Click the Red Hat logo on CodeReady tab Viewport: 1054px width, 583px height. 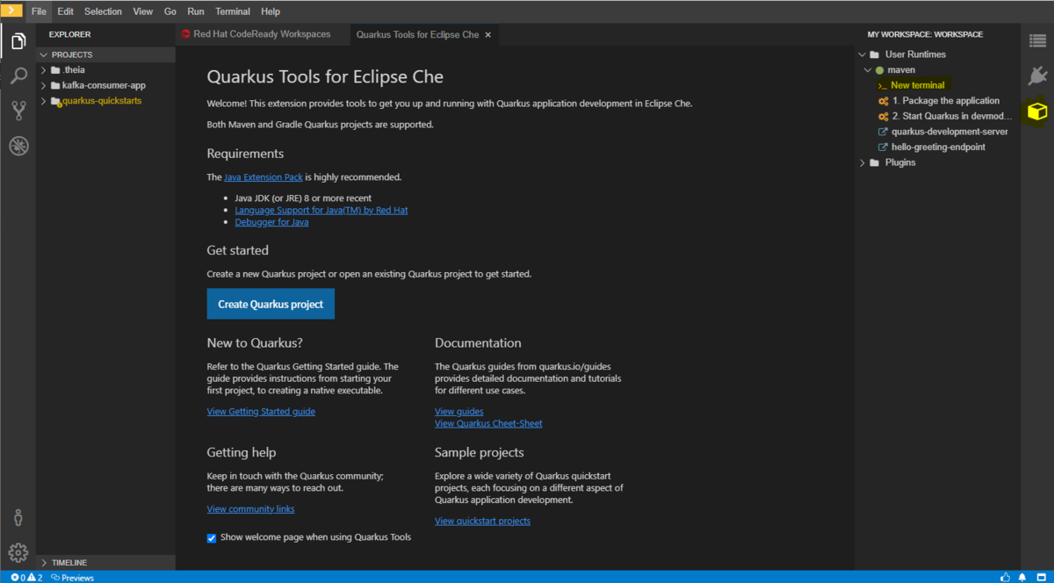[186, 34]
